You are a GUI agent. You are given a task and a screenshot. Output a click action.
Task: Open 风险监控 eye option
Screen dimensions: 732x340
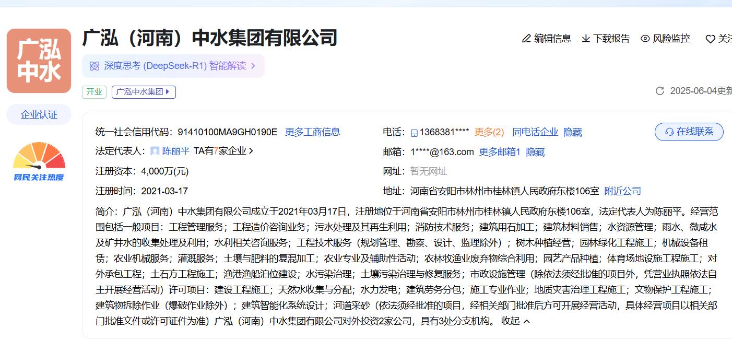click(x=665, y=39)
